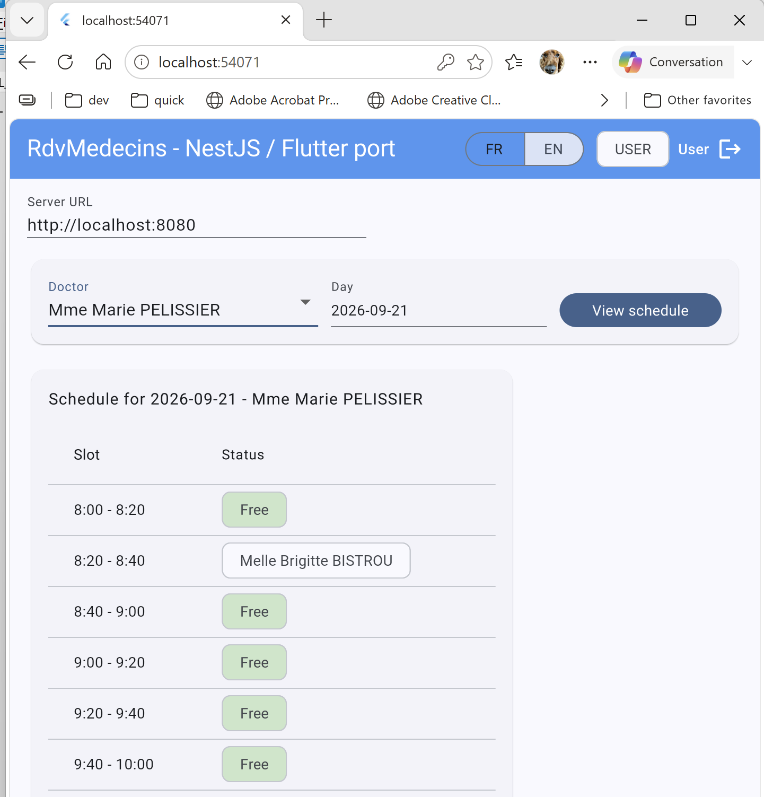
Task: Open Adobe Acrobat Pr... bookmark
Action: (273, 100)
